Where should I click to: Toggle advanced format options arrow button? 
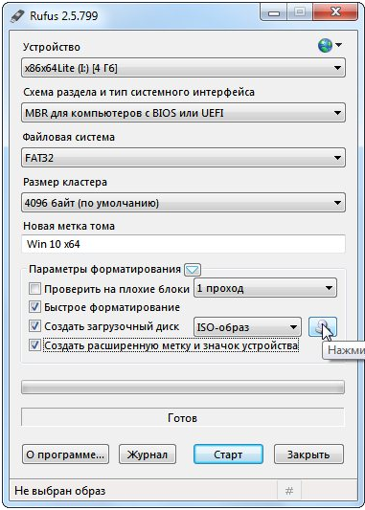pos(193,270)
